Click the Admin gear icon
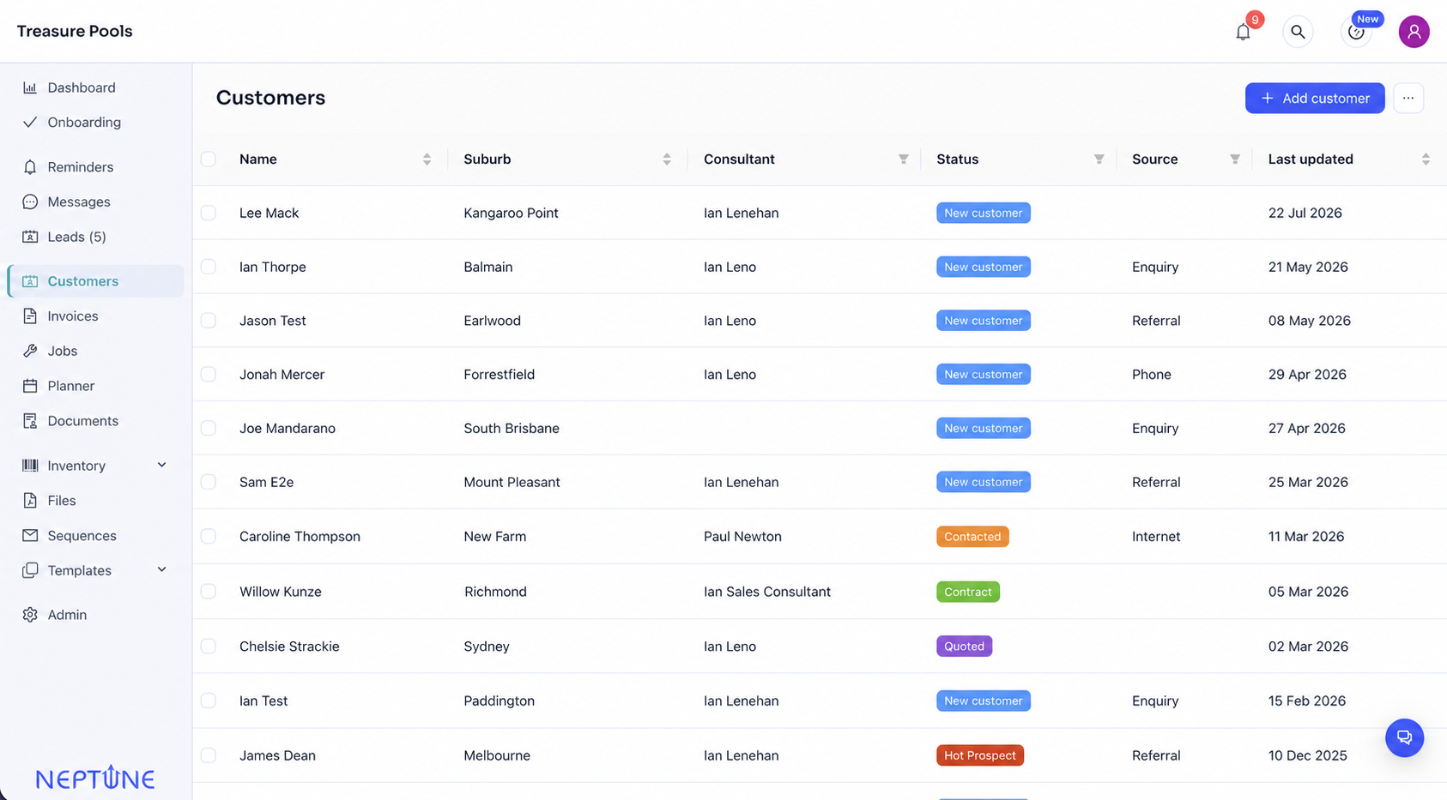This screenshot has height=800, width=1447. (30, 615)
